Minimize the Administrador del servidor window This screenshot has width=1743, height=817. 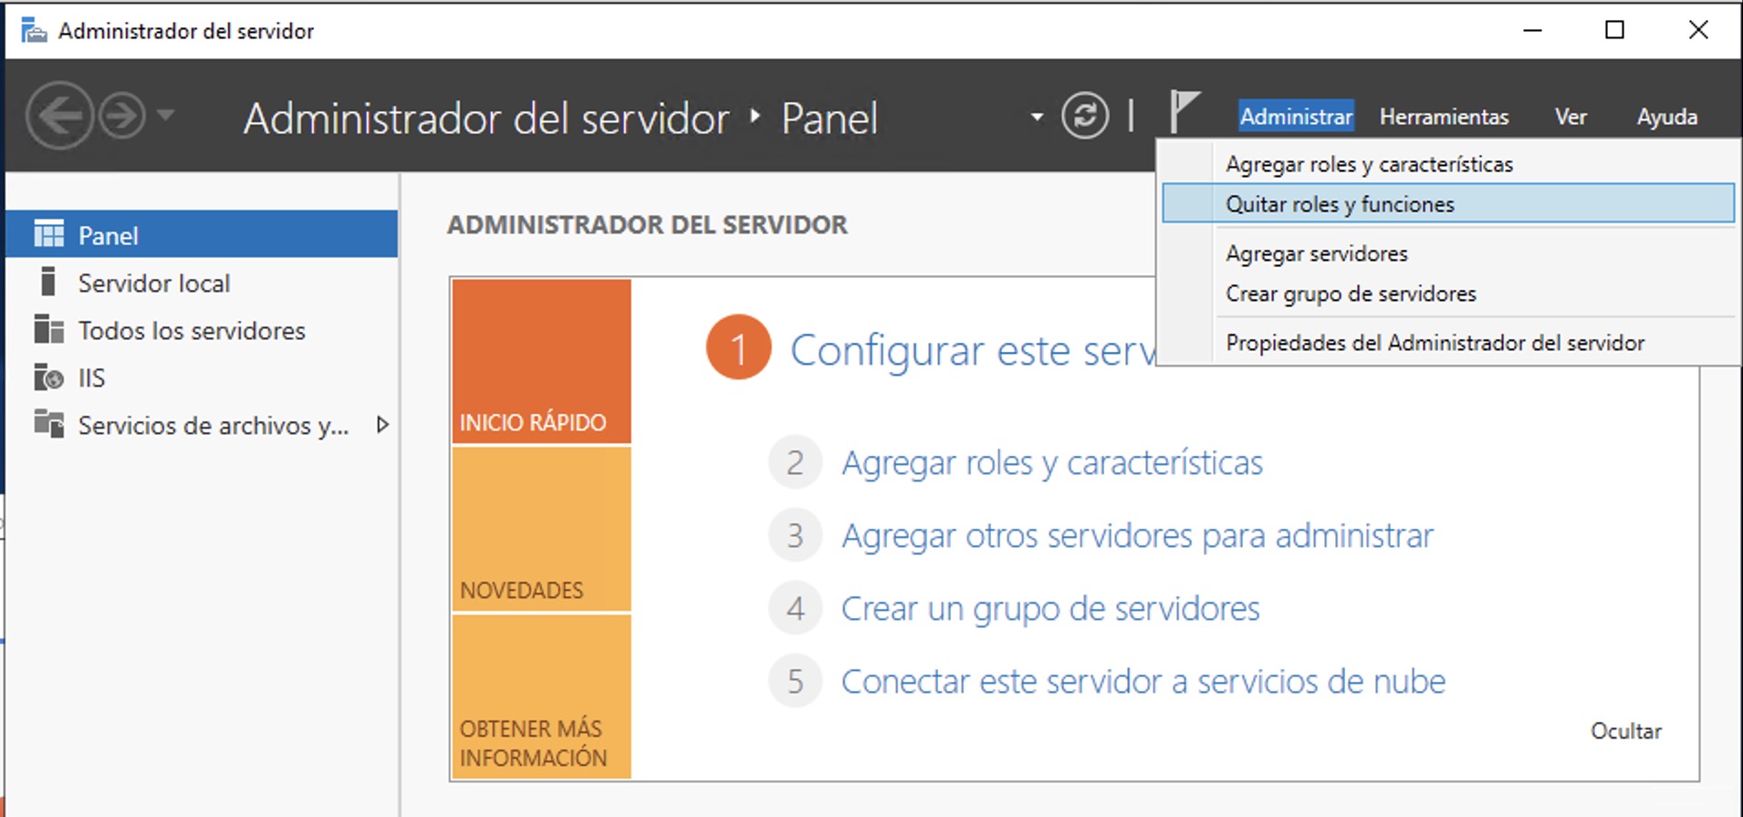1532,30
